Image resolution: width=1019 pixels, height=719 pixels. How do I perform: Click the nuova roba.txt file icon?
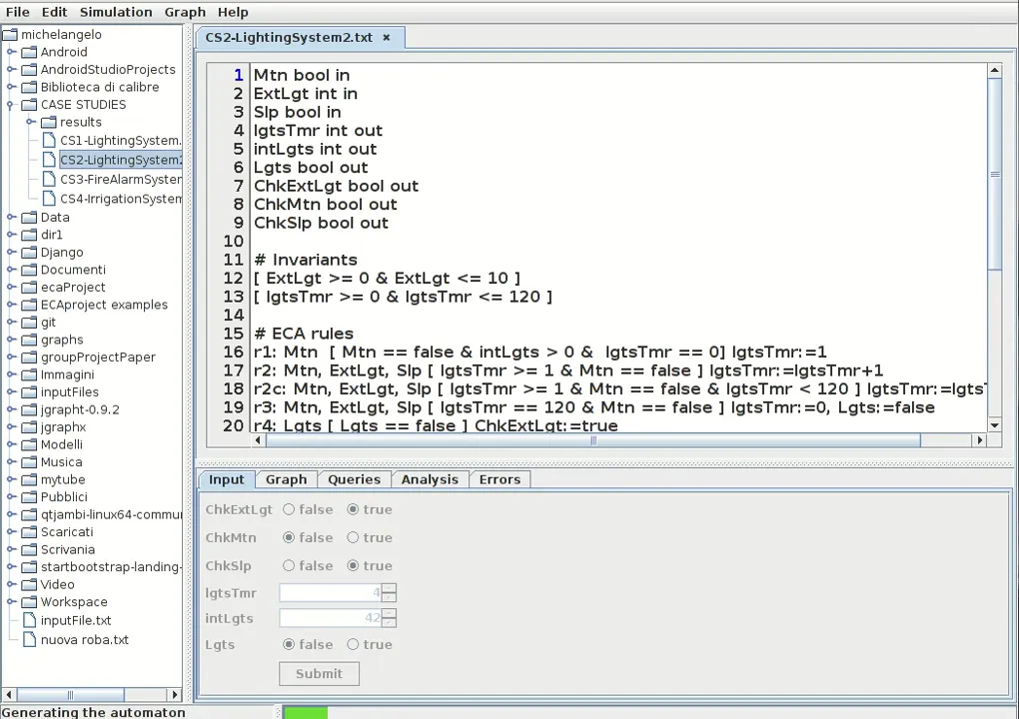tap(29, 640)
